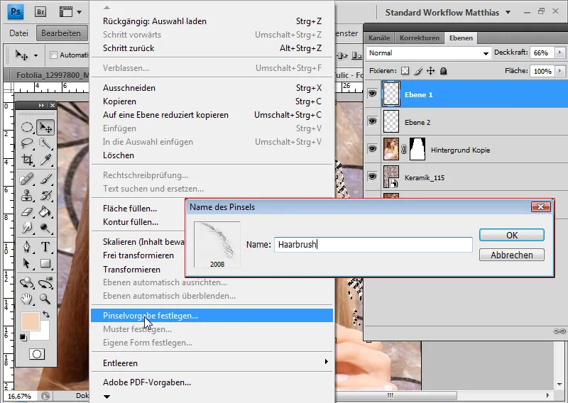Open the Datei menu
Viewport: 568px width, 403px height.
pyautogui.click(x=19, y=33)
